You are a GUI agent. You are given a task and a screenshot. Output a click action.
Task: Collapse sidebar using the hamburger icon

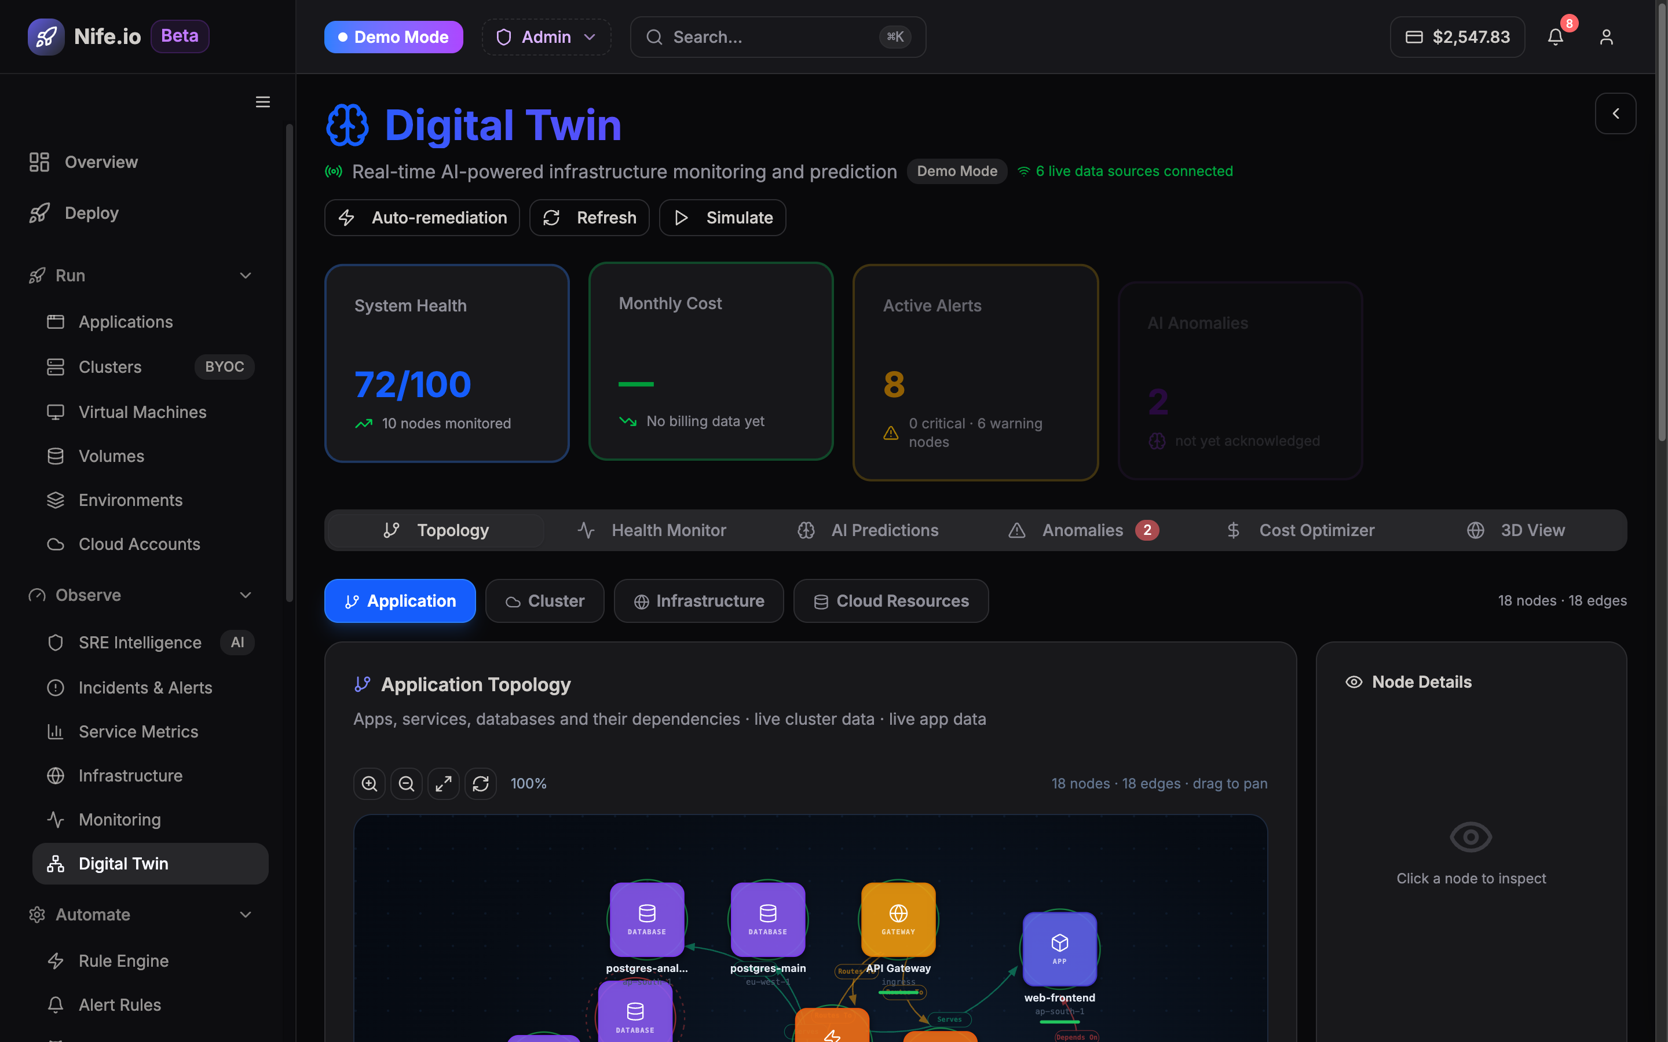click(x=262, y=102)
